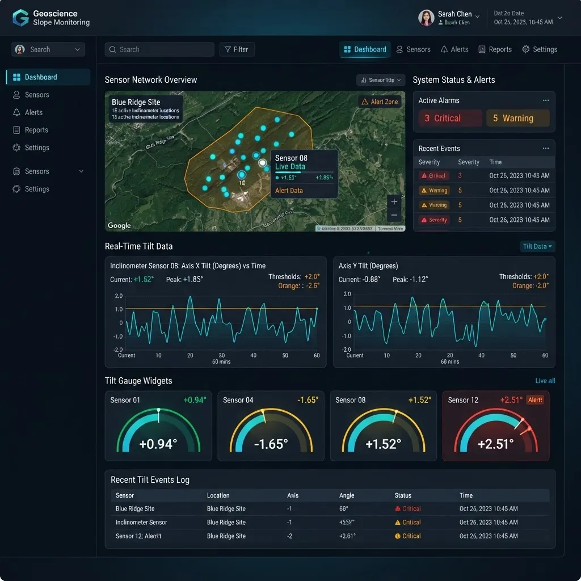The height and width of the screenshot is (581, 581).
Task: Open the Settings tab in top navigation
Action: coord(540,49)
